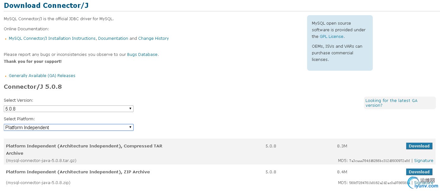The width and height of the screenshot is (440, 191).
Task: Click 'Looking for the latest GA version?' link
Action: click(x=391, y=103)
